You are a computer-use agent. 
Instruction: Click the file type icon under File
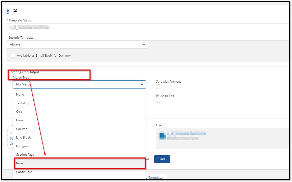[x=162, y=136]
